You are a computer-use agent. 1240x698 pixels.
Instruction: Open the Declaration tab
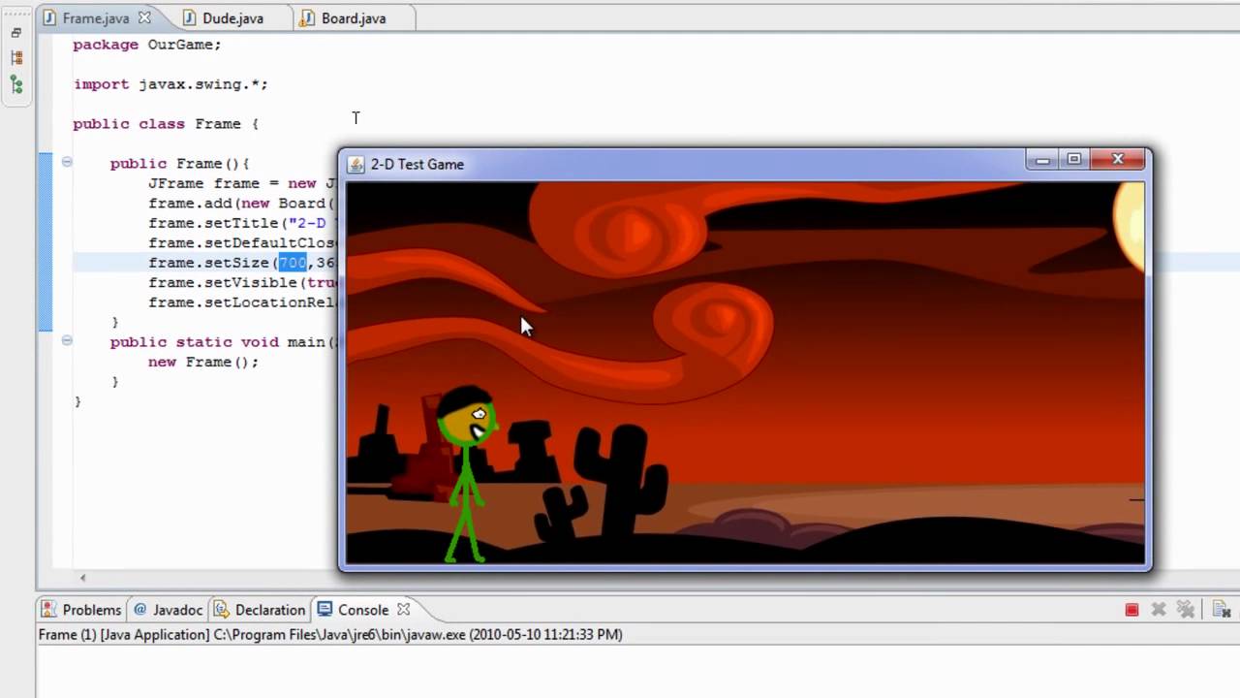coord(260,610)
